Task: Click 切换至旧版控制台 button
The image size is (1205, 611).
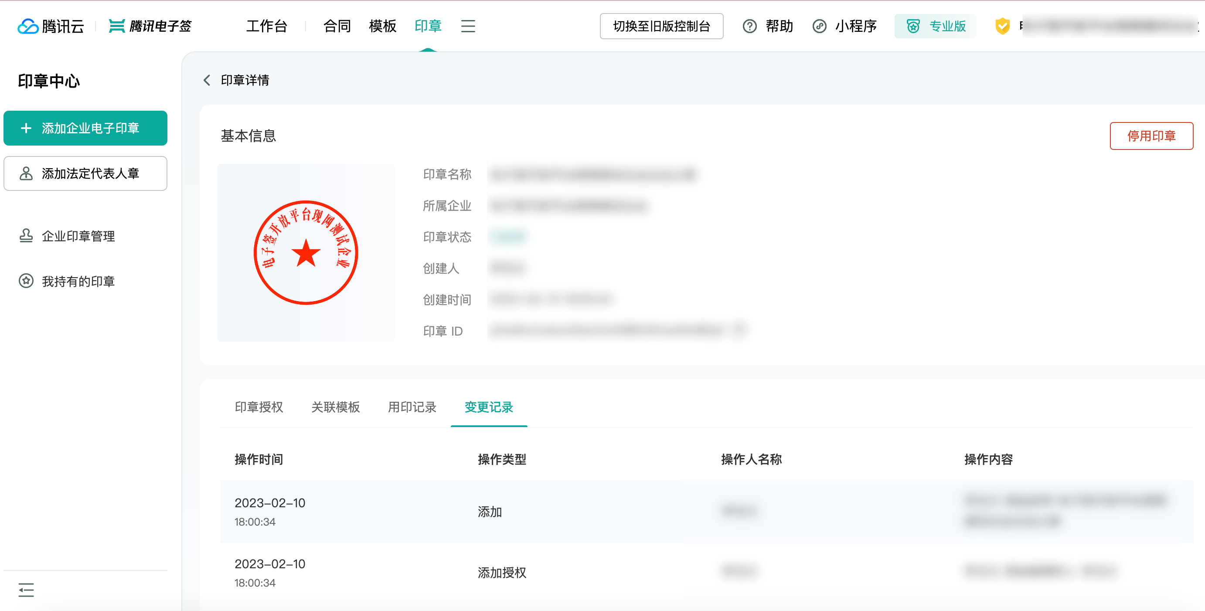Action: [x=661, y=26]
